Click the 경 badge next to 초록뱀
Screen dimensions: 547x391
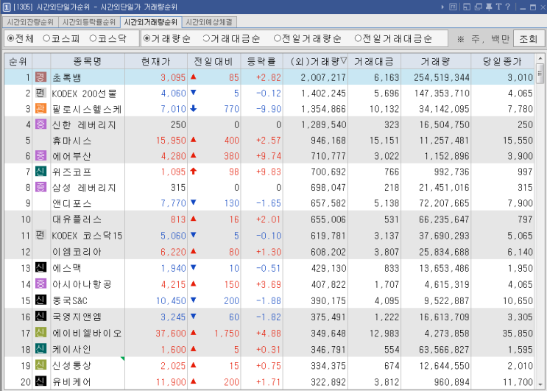coord(40,77)
